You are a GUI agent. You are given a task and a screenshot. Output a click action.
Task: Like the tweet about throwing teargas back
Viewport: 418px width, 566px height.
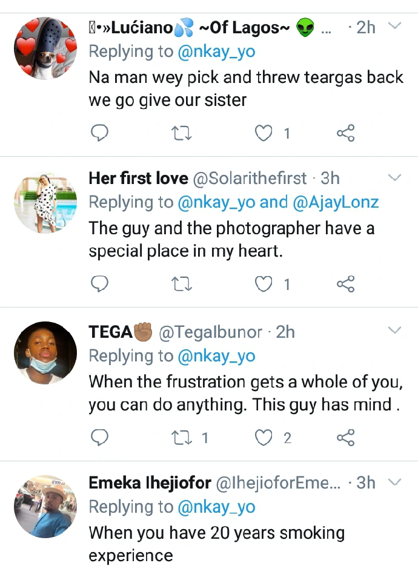[x=264, y=133]
